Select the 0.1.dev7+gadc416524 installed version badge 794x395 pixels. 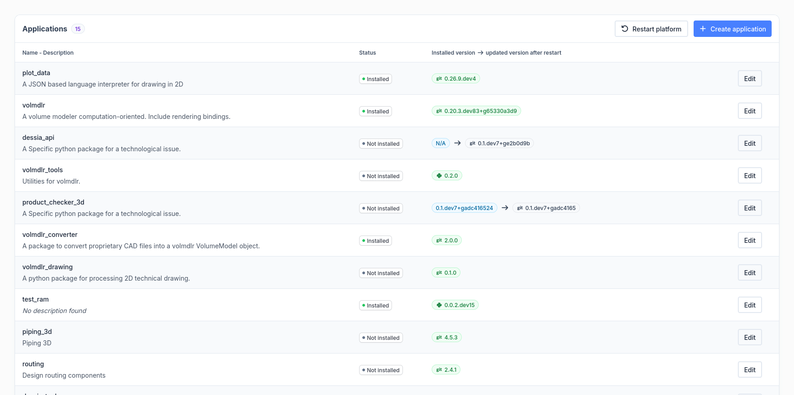(x=464, y=208)
